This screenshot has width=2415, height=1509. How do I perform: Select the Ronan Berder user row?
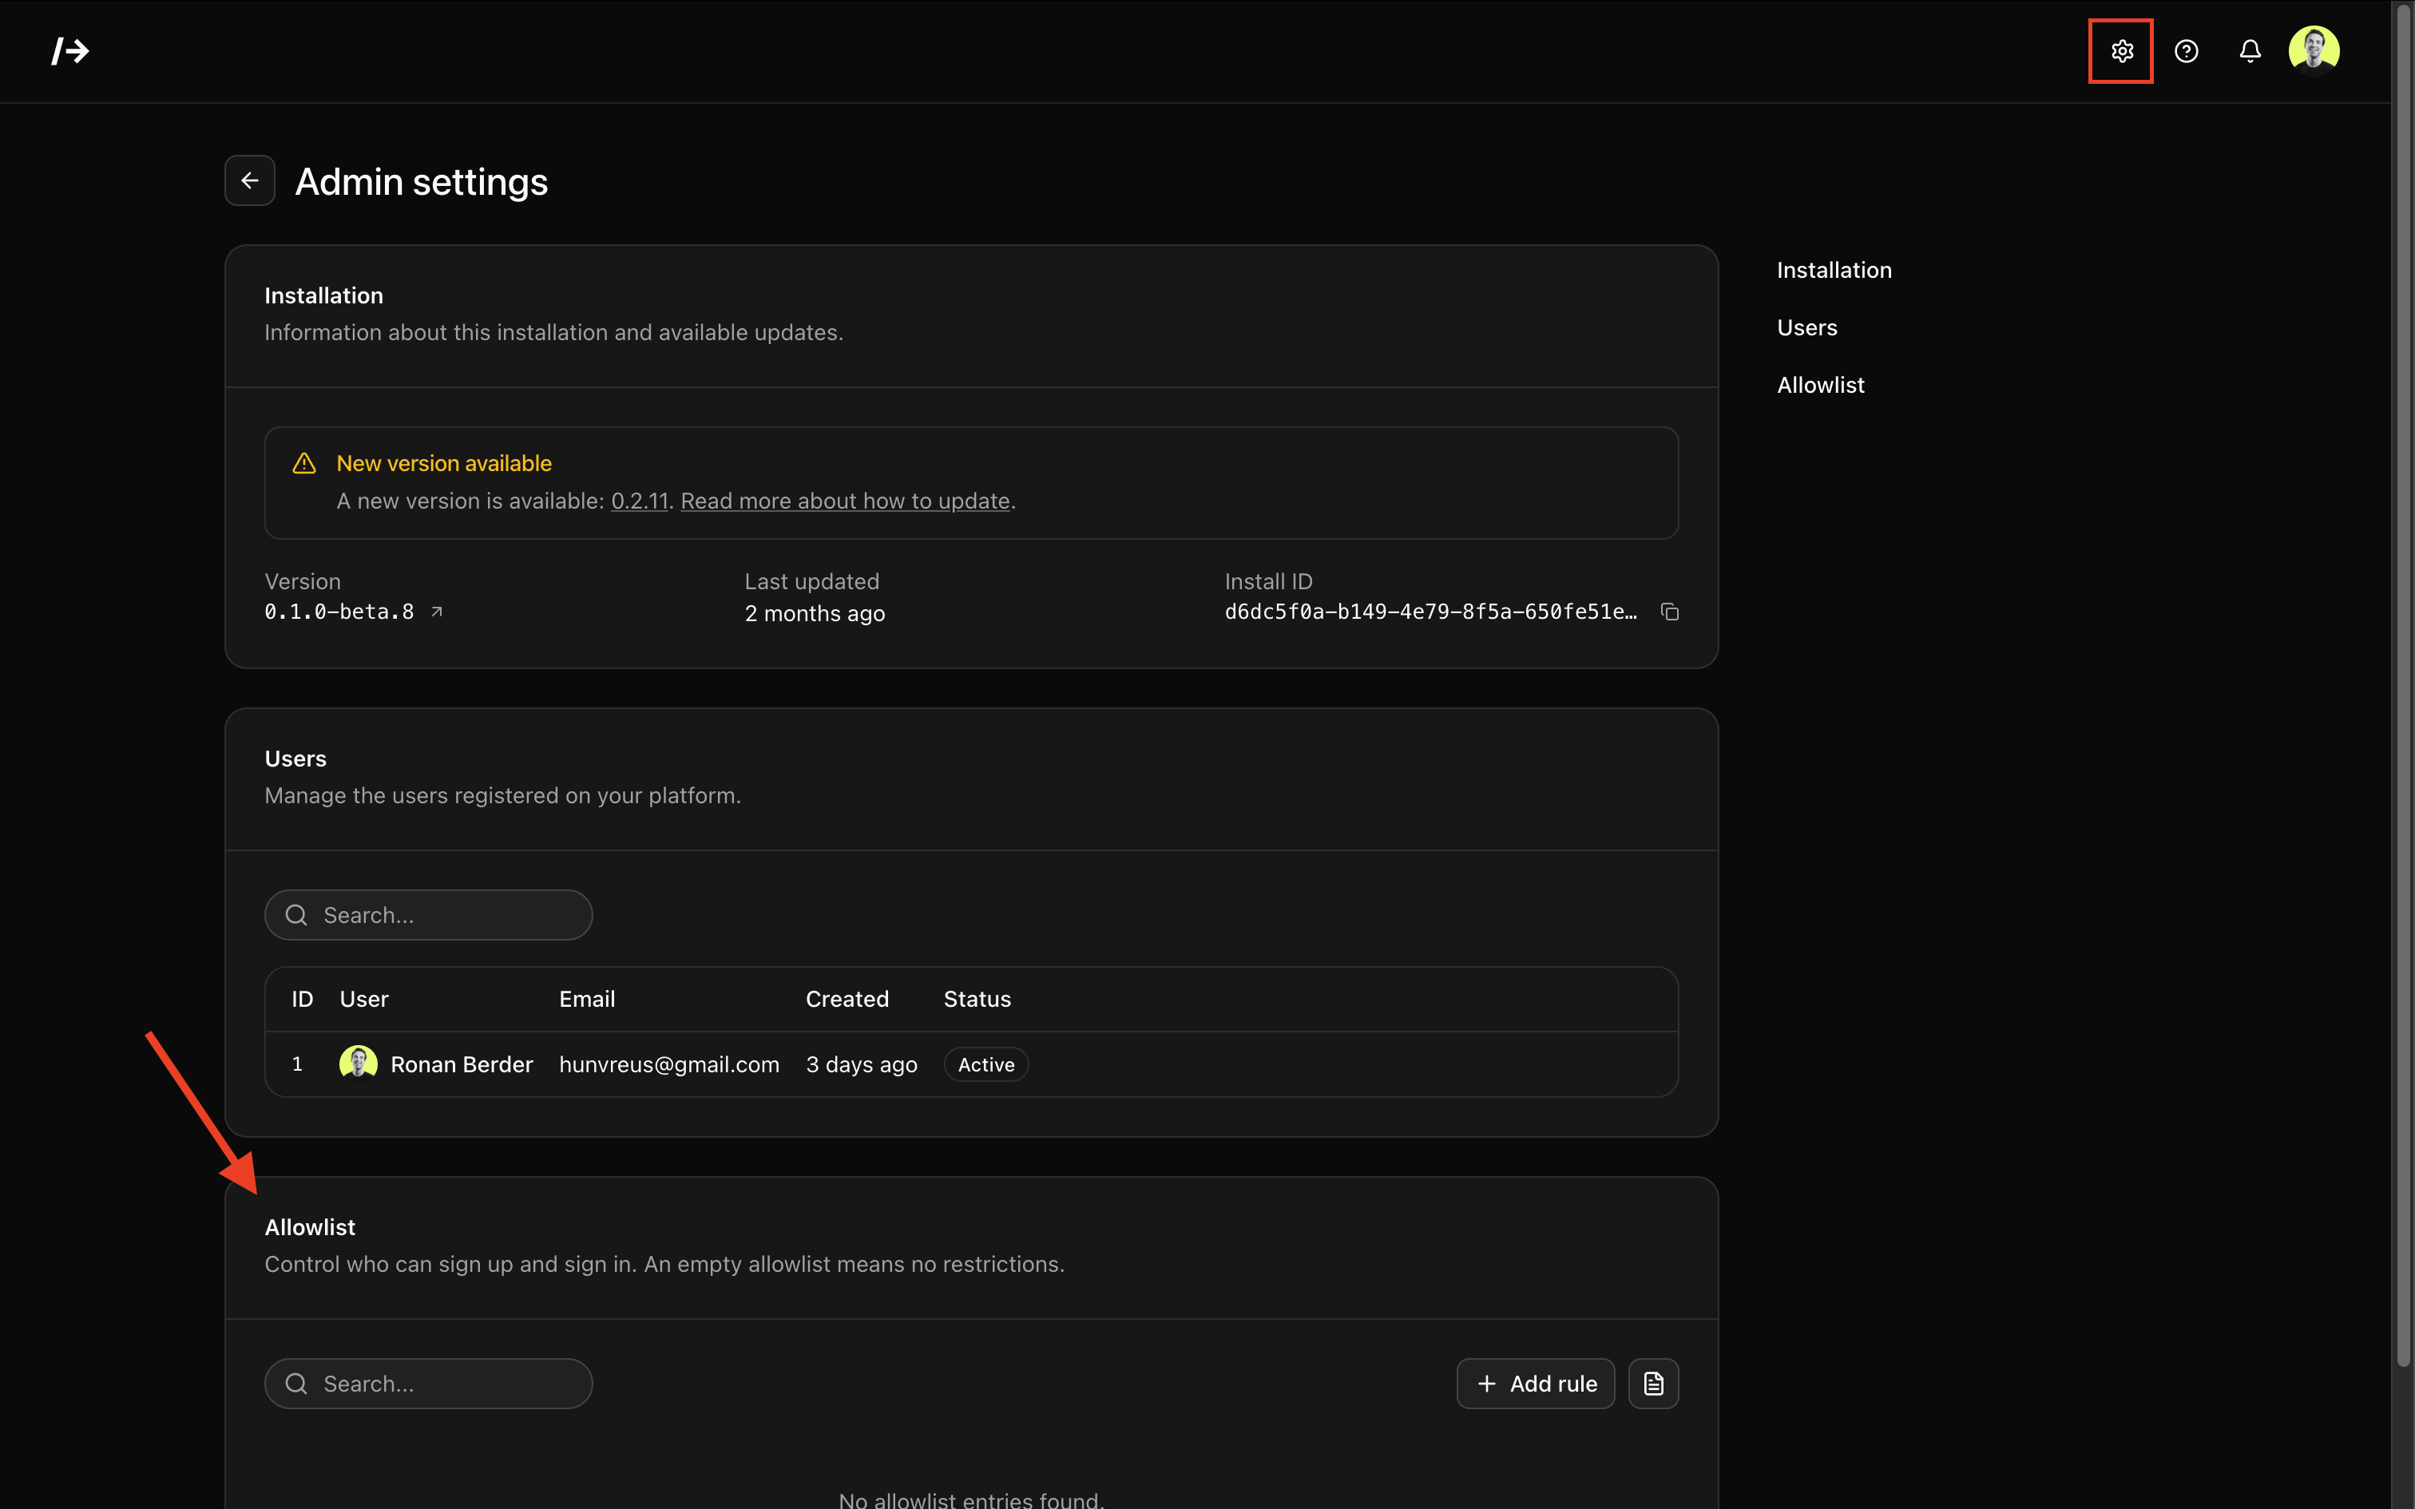461,1063
